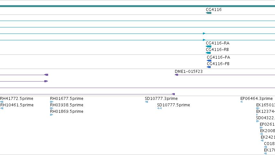Select the arrow glyph under RH41772.5prime

(2, 102)
